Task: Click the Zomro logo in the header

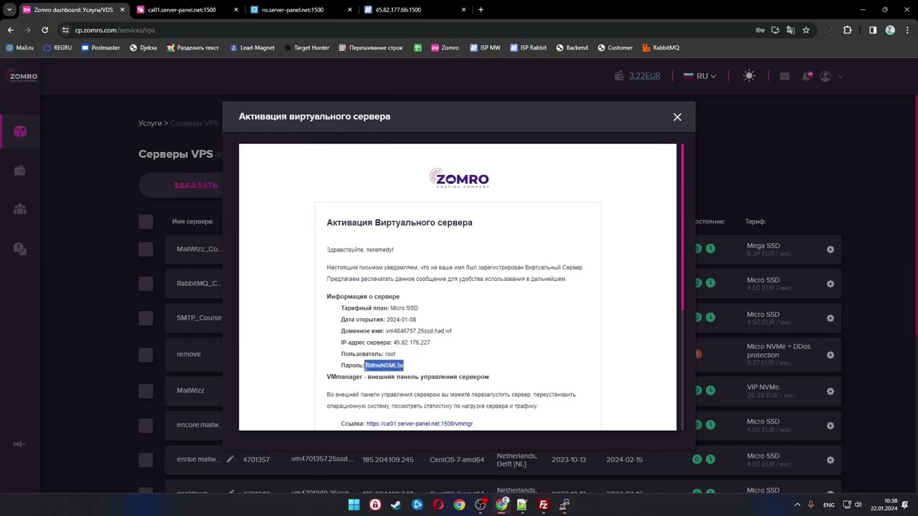Action: tap(22, 76)
